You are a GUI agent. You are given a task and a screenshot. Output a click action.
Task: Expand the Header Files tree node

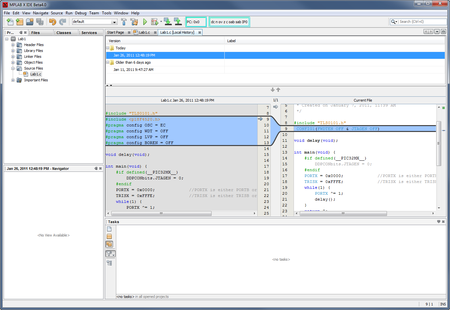coord(13,45)
